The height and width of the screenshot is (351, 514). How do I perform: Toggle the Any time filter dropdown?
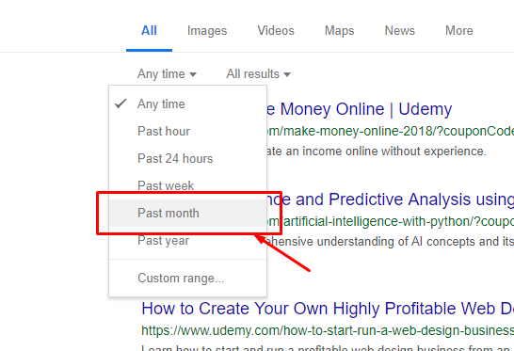click(x=167, y=73)
